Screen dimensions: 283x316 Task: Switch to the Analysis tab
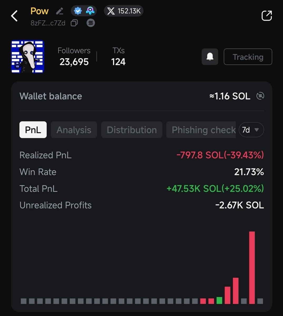coord(74,130)
